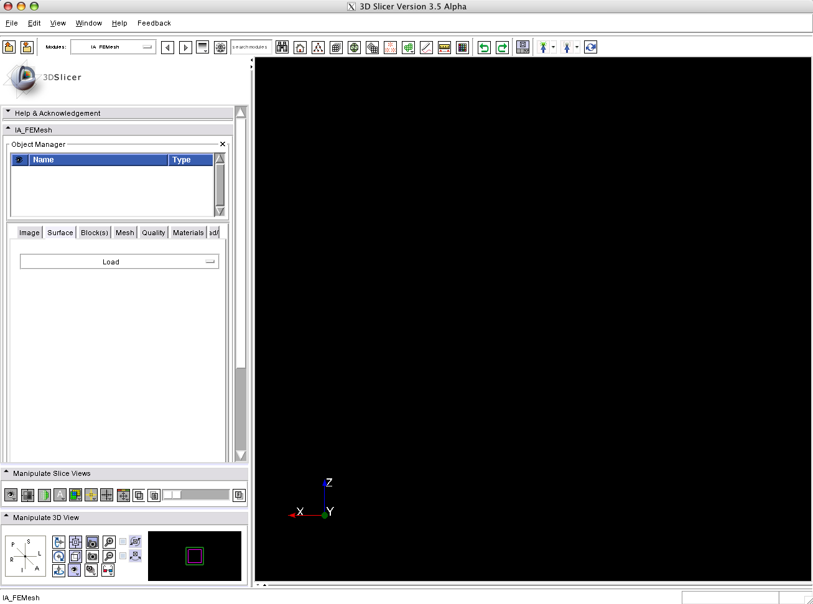The height and width of the screenshot is (604, 813).
Task: Enable the rock view checkbox
Action: click(x=123, y=556)
